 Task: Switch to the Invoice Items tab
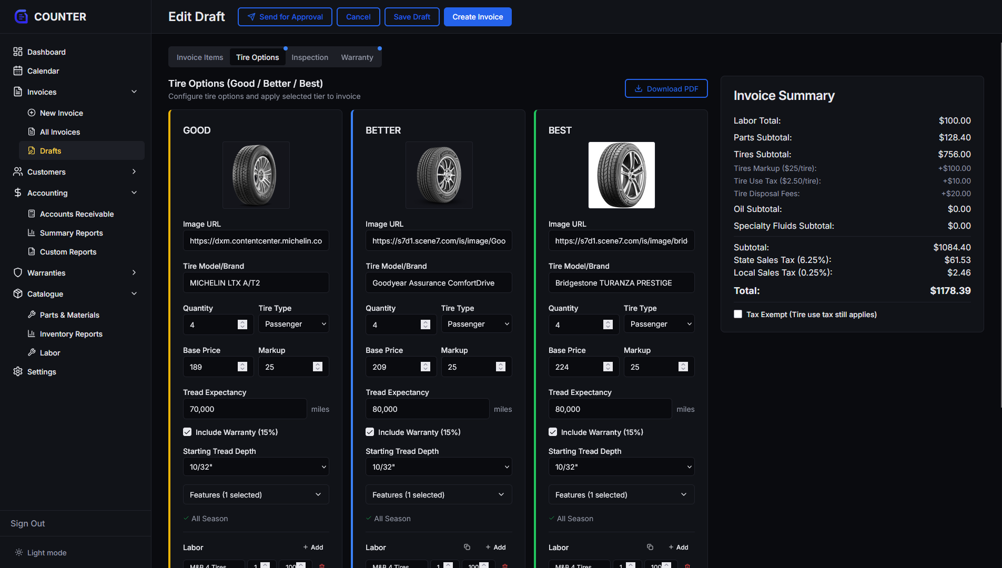(x=200, y=57)
